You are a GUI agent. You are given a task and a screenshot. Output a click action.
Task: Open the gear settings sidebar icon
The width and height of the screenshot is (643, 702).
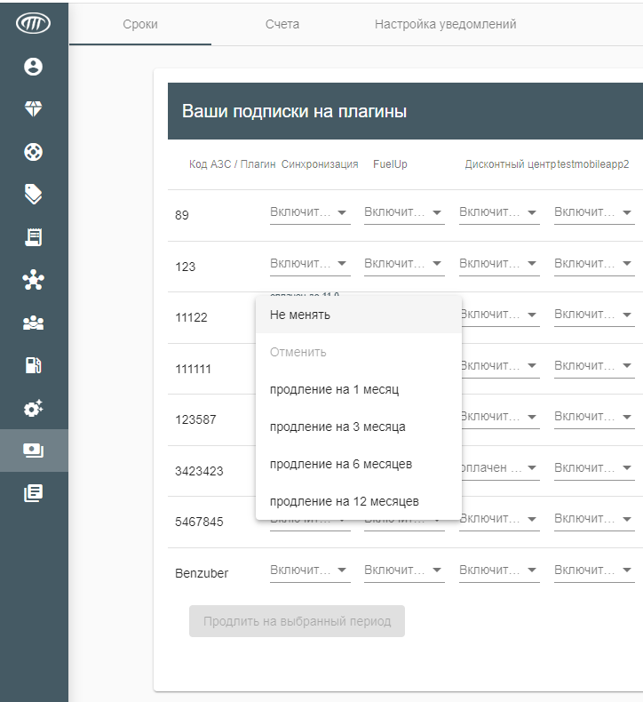click(33, 408)
